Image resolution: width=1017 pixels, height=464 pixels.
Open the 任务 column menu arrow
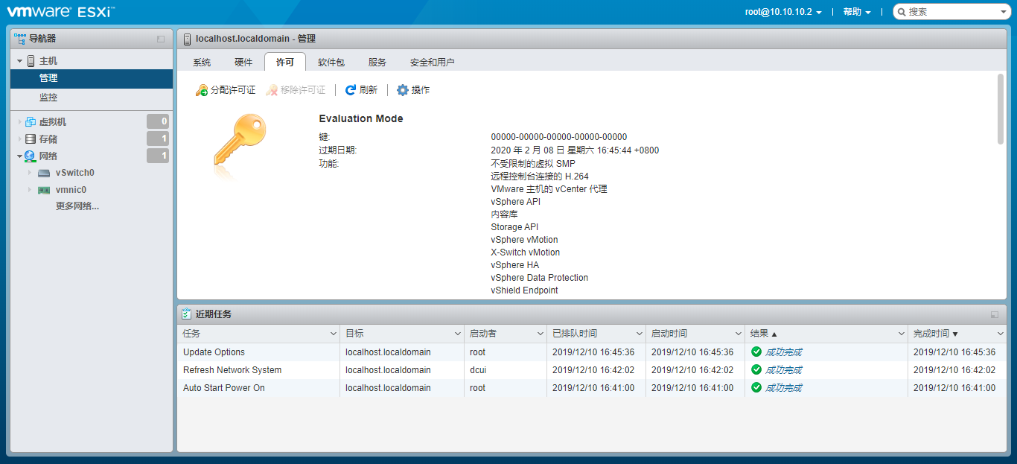coord(334,334)
